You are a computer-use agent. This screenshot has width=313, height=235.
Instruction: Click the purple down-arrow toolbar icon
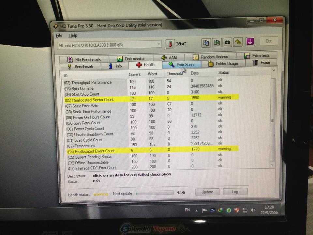click(x=250, y=41)
